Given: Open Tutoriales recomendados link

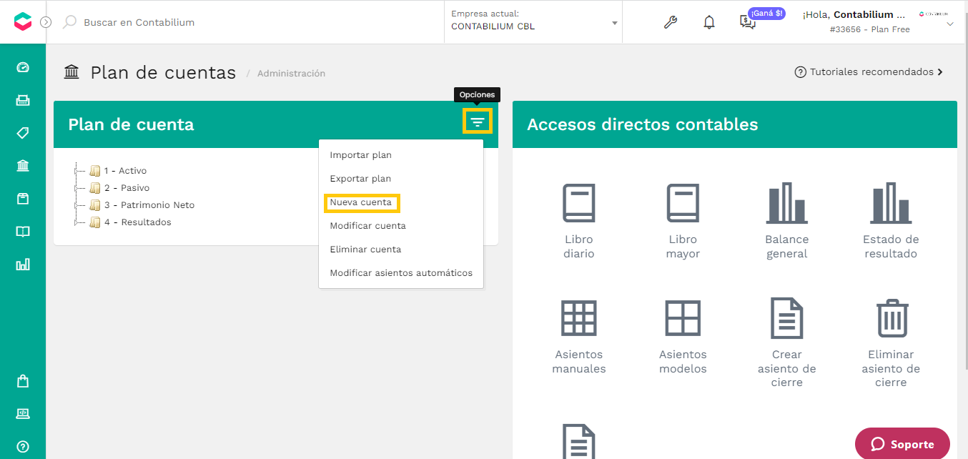Looking at the screenshot, I should pos(869,72).
